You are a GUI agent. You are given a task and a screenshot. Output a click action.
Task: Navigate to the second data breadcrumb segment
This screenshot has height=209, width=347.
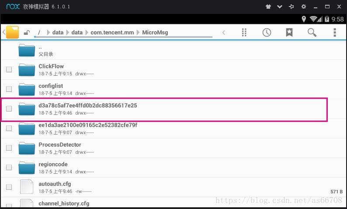pos(77,32)
